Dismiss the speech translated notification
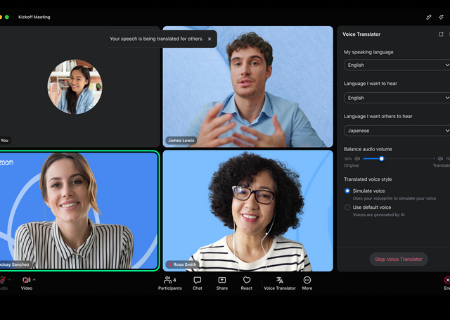Screen dimensions: 450x320 (210, 39)
